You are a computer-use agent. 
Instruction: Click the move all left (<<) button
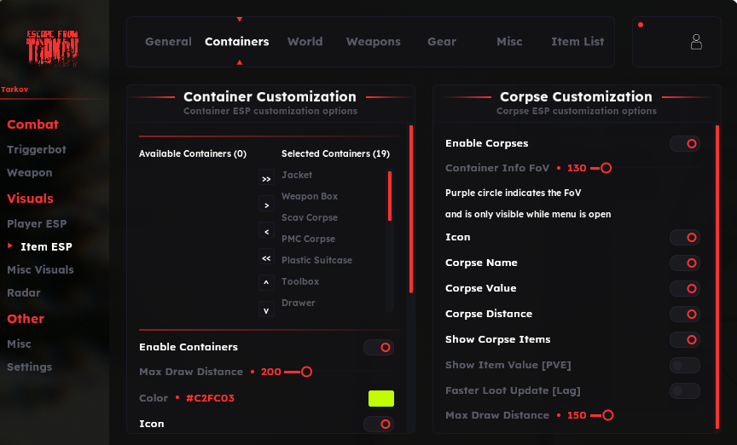tap(266, 257)
